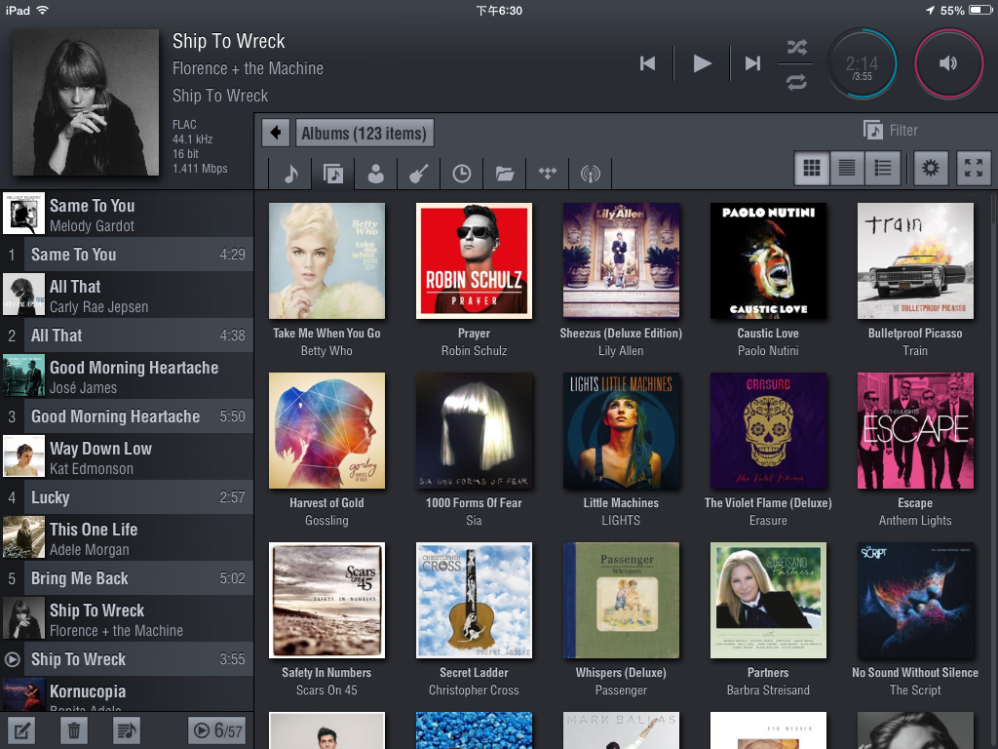Switch to the Albums tab icon

point(333,174)
